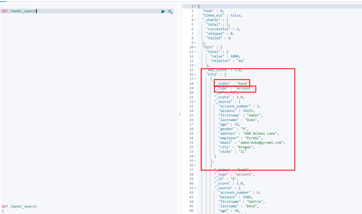Click the "account_number" : 1 line
Screen dimensions: 362x214
tap(240, 106)
